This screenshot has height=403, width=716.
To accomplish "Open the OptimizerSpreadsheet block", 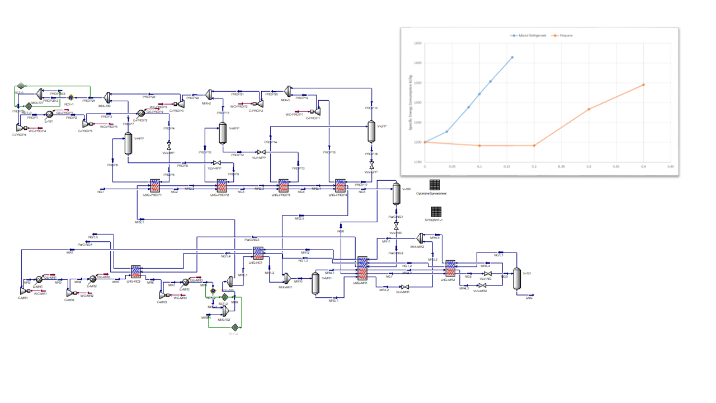I will tap(435, 185).
